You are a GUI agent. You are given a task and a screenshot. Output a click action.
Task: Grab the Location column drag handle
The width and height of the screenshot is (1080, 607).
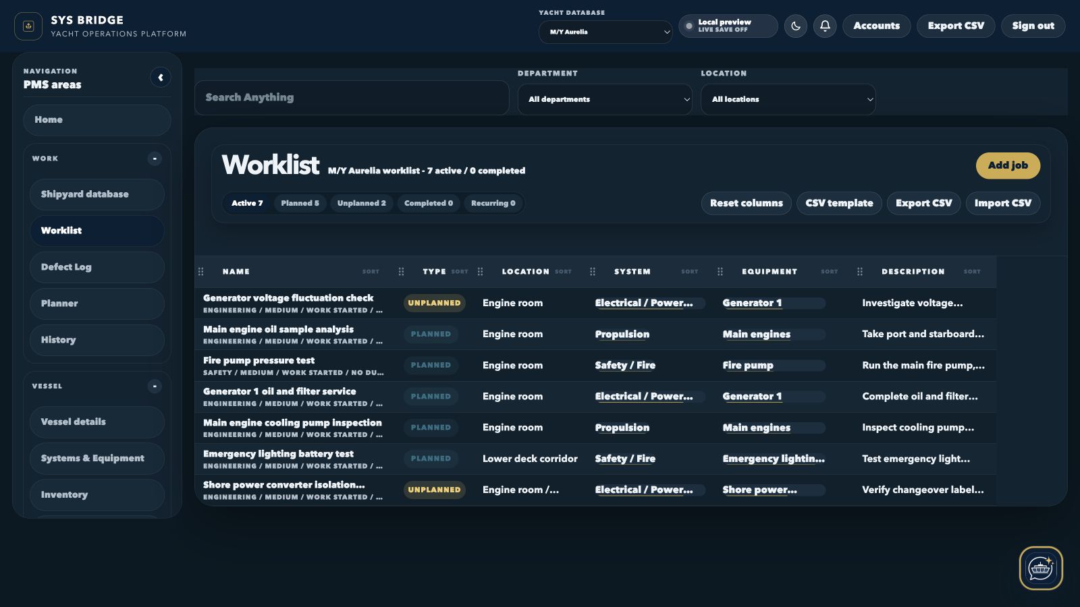pyautogui.click(x=480, y=272)
